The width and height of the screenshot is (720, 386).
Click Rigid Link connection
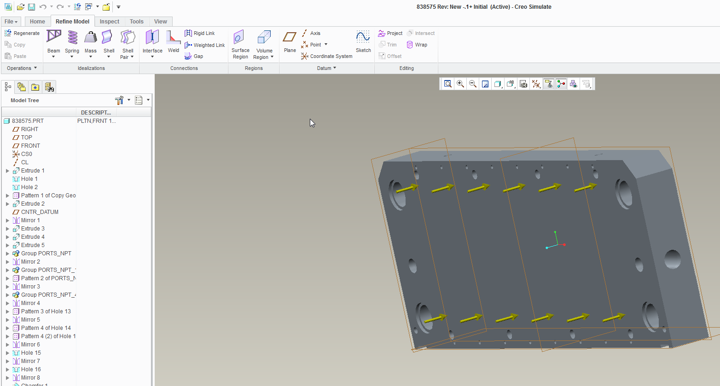click(200, 33)
